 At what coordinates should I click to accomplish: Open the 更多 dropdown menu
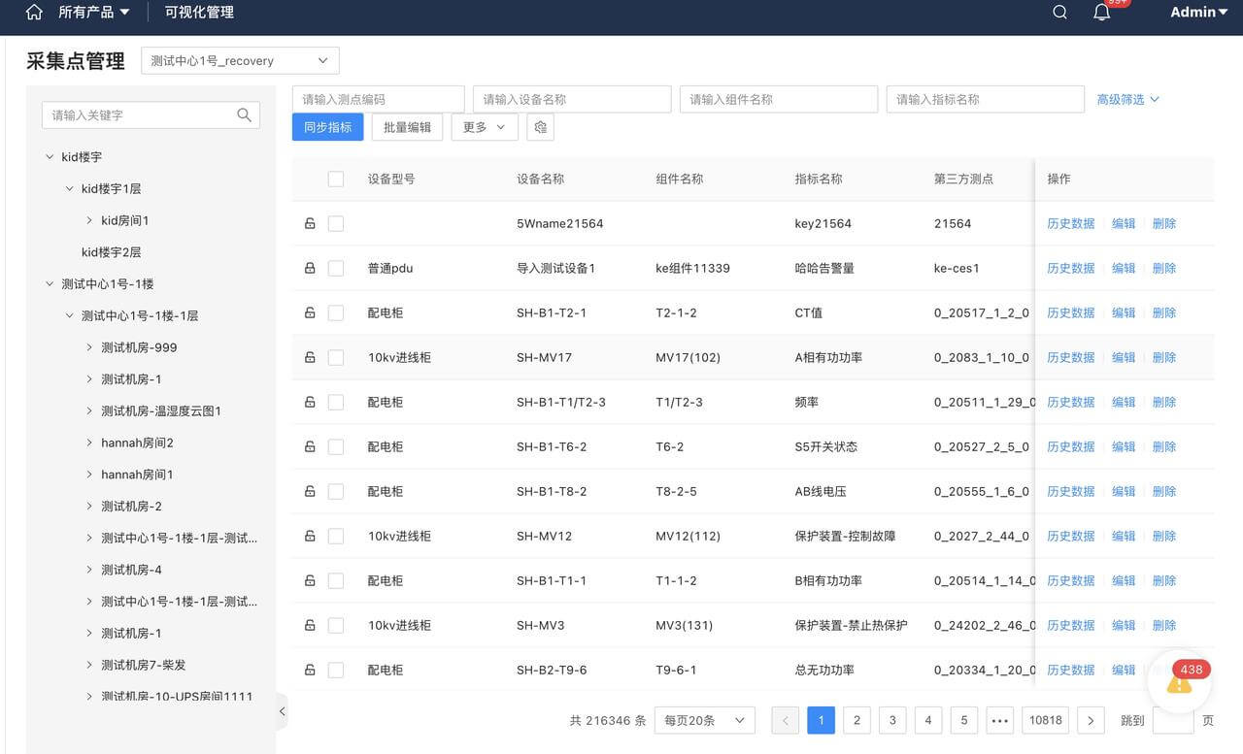click(x=484, y=126)
